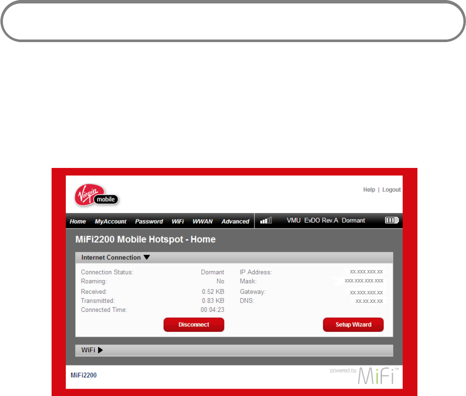
Task: Open the WWAN tab
Action: [x=202, y=222]
